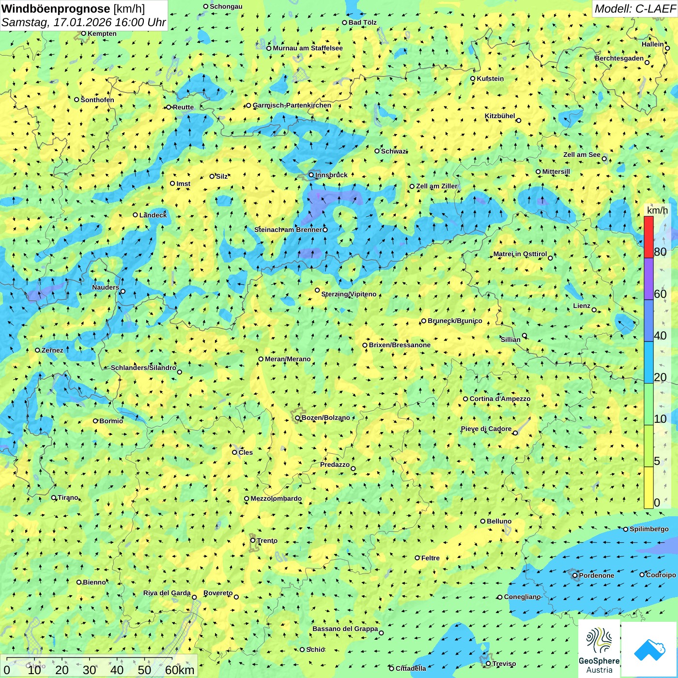Click the blue cloud logo icon
Image resolution: width=678 pixels, height=678 pixels.
(649, 650)
